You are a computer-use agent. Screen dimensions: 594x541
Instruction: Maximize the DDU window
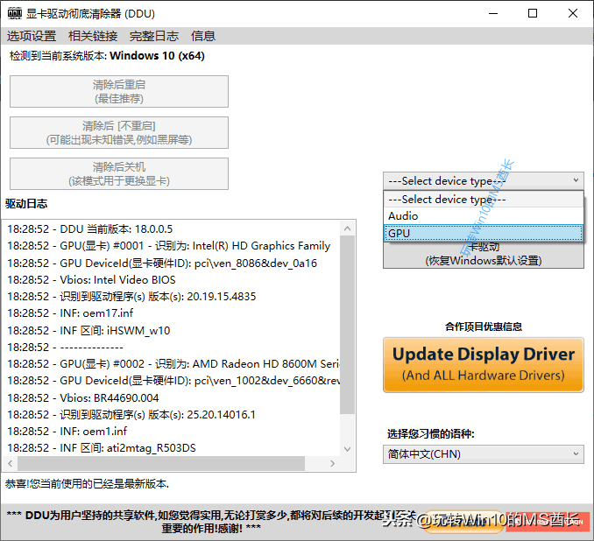click(x=533, y=14)
